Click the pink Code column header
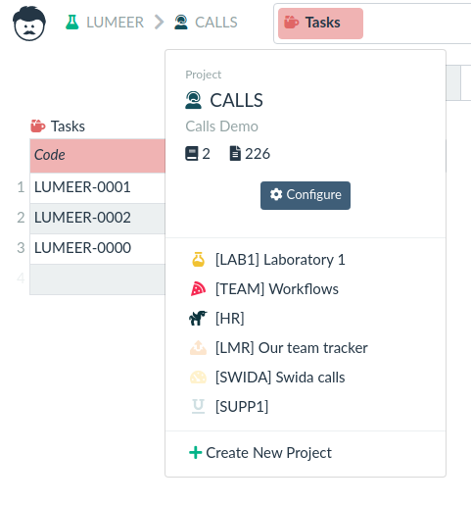471x505 pixels. pos(98,156)
